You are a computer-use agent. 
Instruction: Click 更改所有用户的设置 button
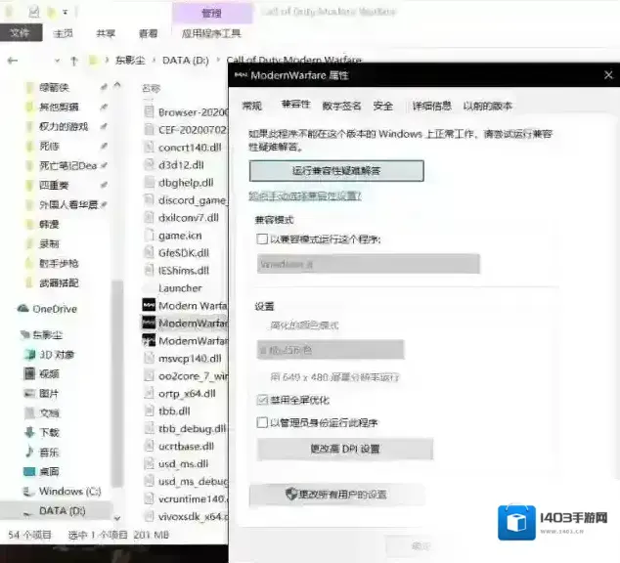336,495
